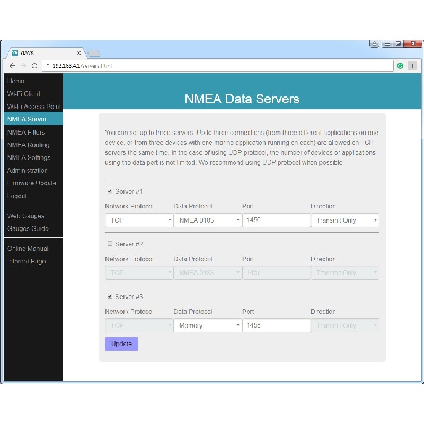Go to NMEA Filters in sidebar
The width and height of the screenshot is (424, 424).
(26, 132)
